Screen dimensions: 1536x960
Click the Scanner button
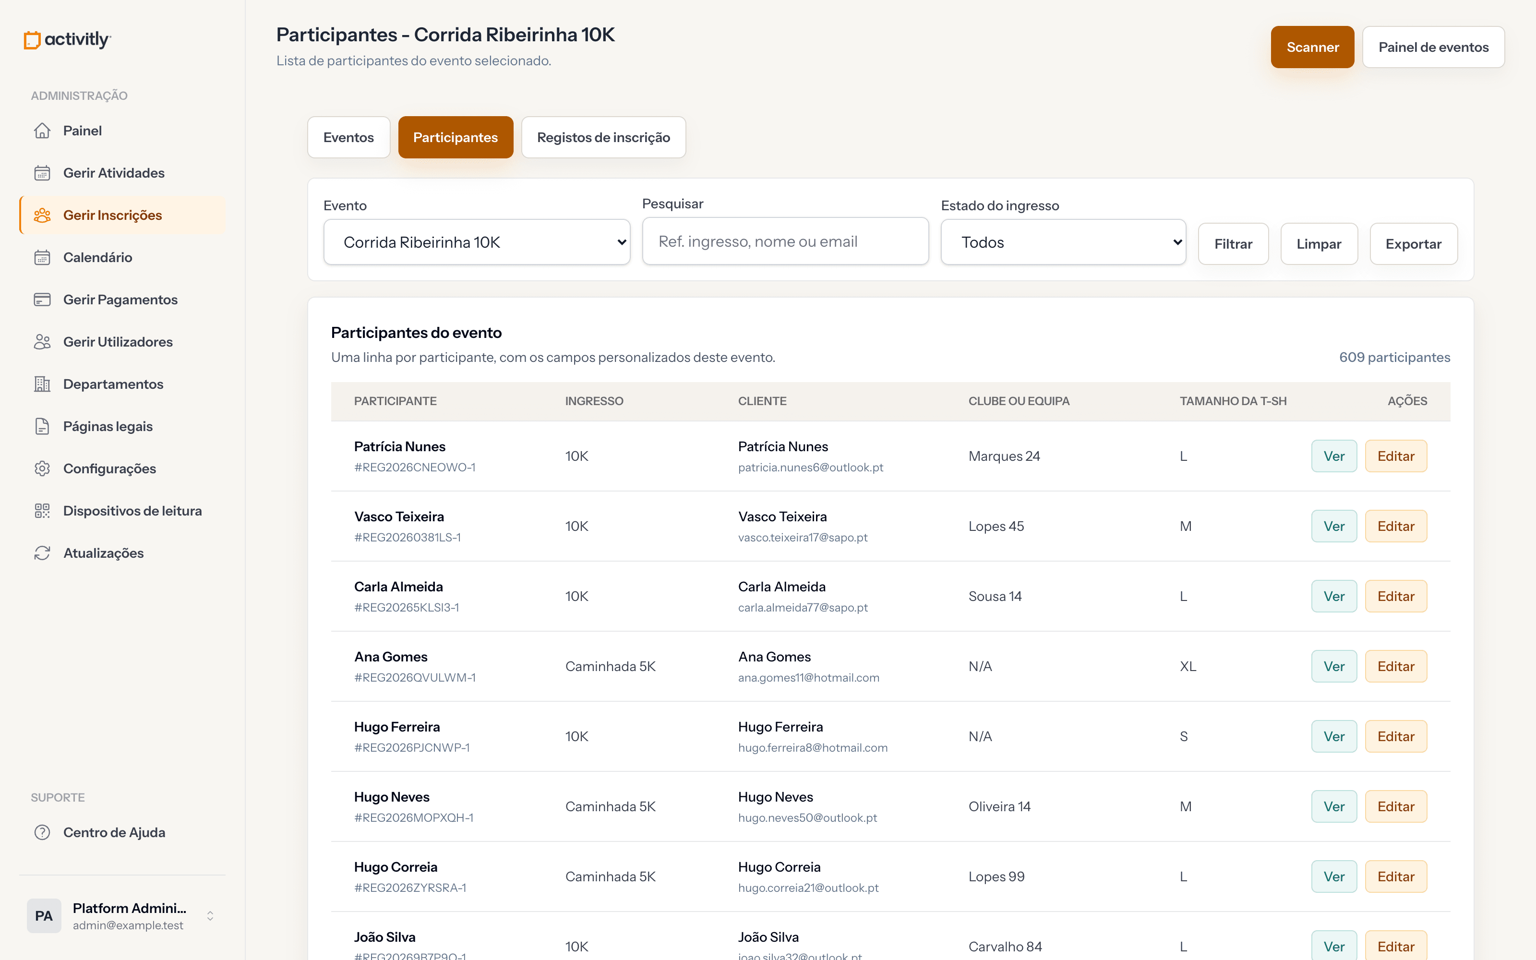tap(1312, 47)
